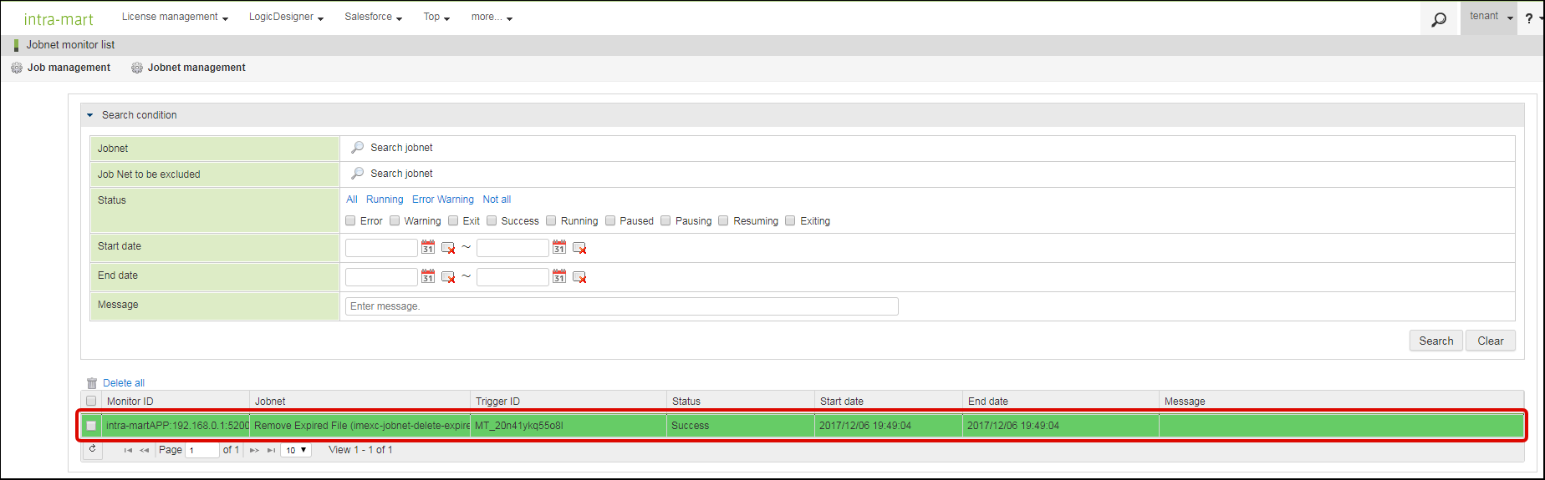Click the trash icon beside Delete all

coord(92,383)
